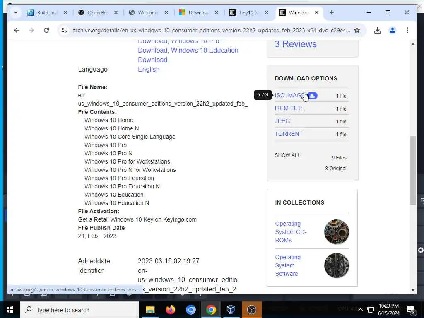Bookmark this page with the star icon
This screenshot has width=424, height=318.
coord(357,30)
